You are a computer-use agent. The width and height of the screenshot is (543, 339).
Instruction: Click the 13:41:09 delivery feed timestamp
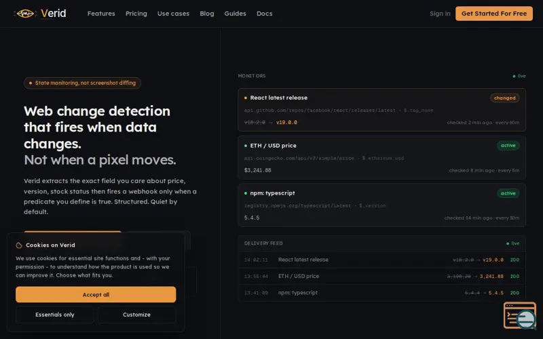(x=256, y=293)
